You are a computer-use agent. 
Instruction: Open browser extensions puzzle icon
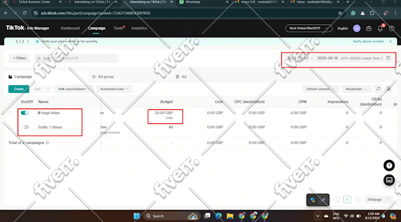click(372, 13)
